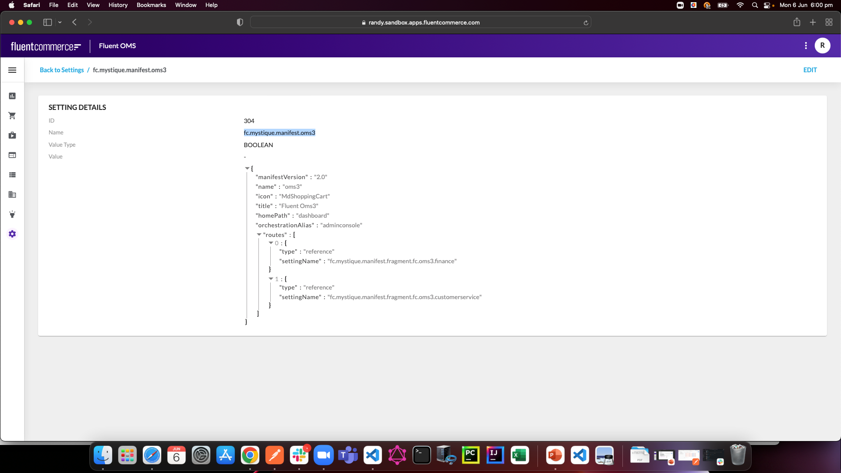
Task: Click the Safari address bar
Action: click(420, 22)
